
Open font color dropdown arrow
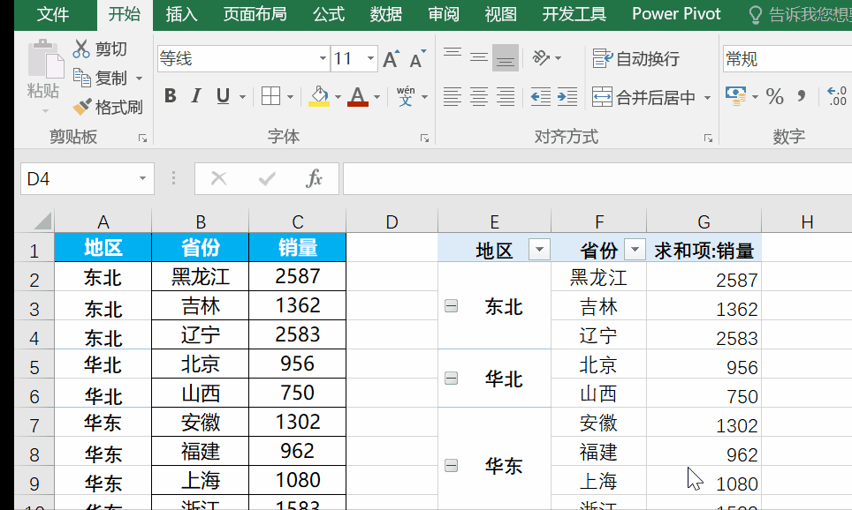point(377,97)
